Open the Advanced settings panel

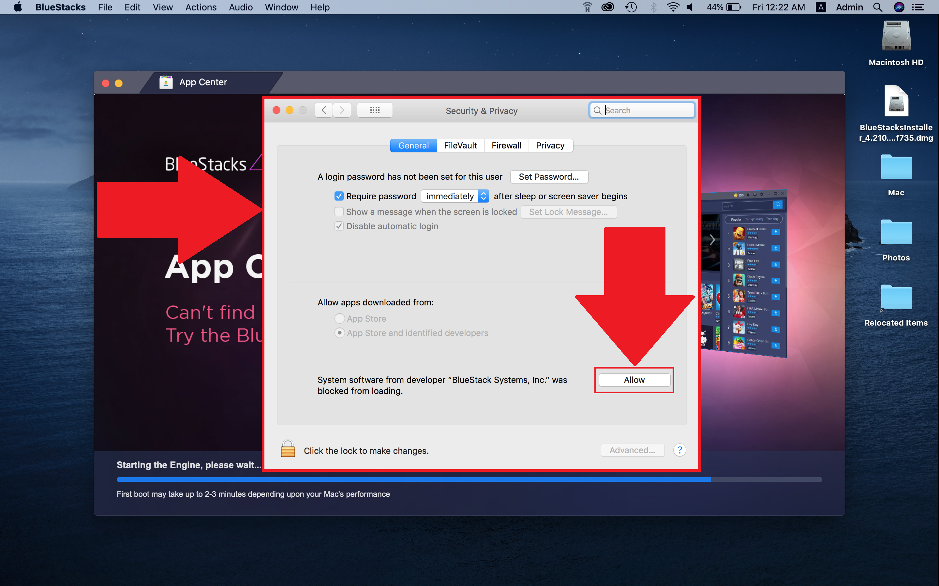click(632, 450)
